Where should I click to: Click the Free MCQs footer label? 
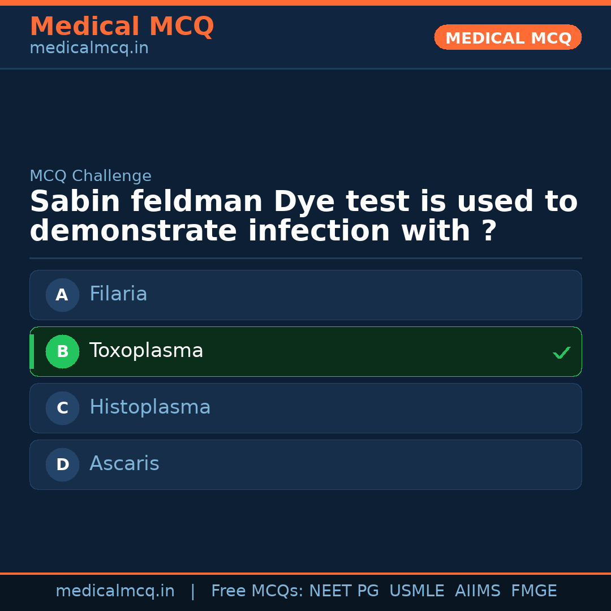[257, 591]
